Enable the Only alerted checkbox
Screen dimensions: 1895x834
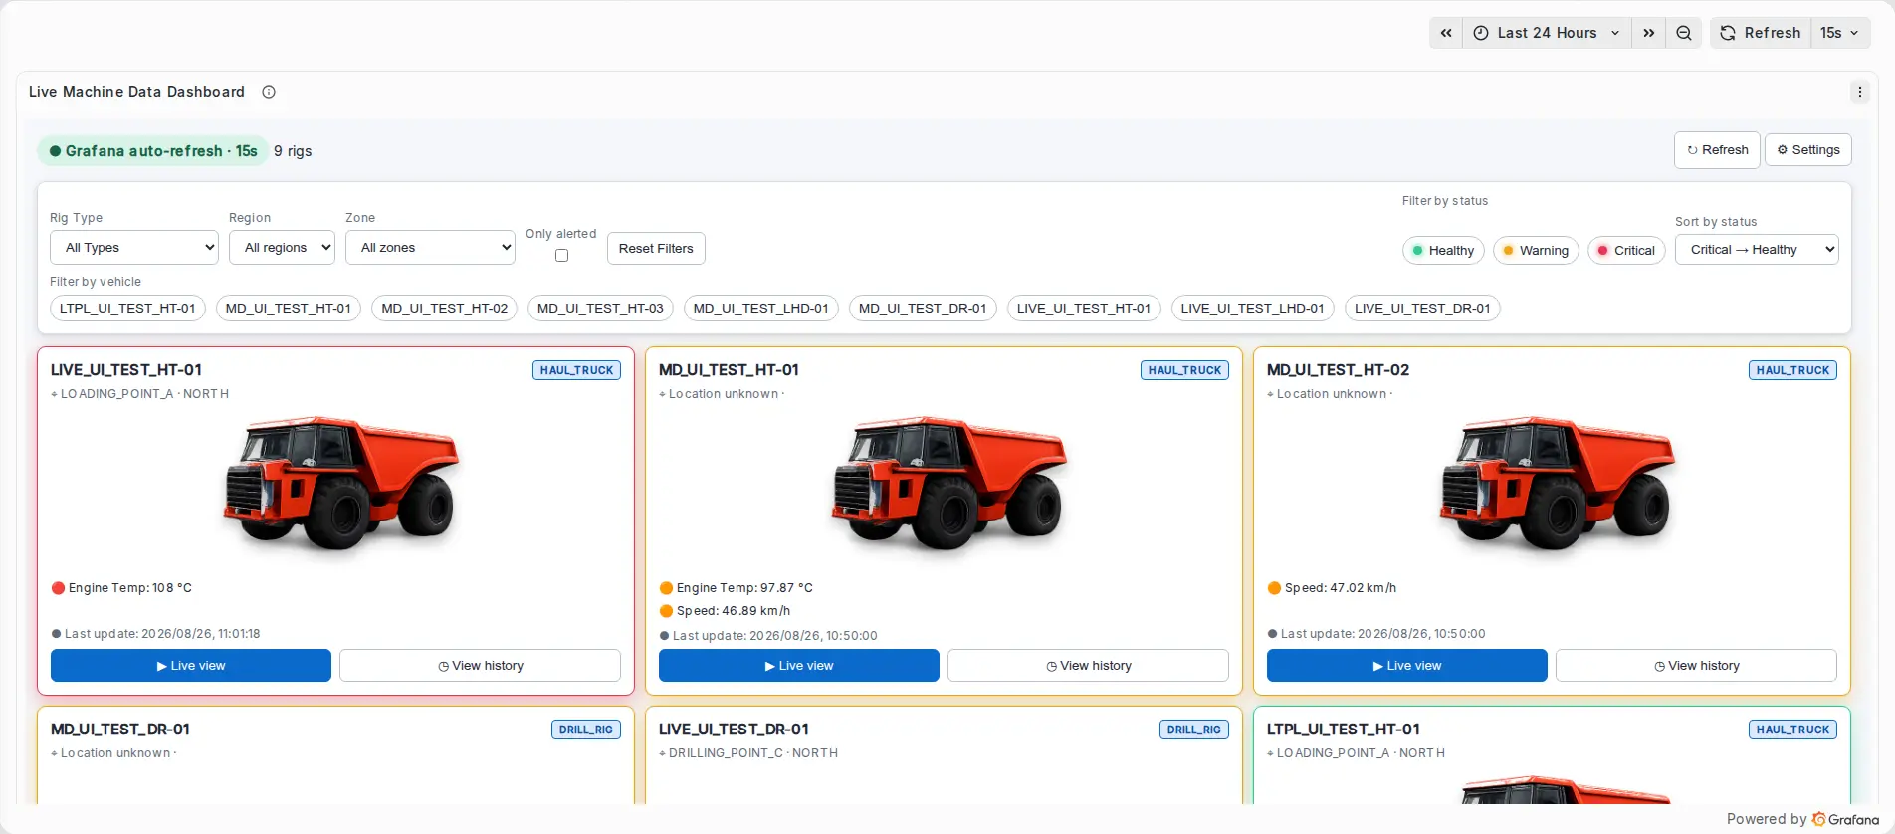point(561,256)
